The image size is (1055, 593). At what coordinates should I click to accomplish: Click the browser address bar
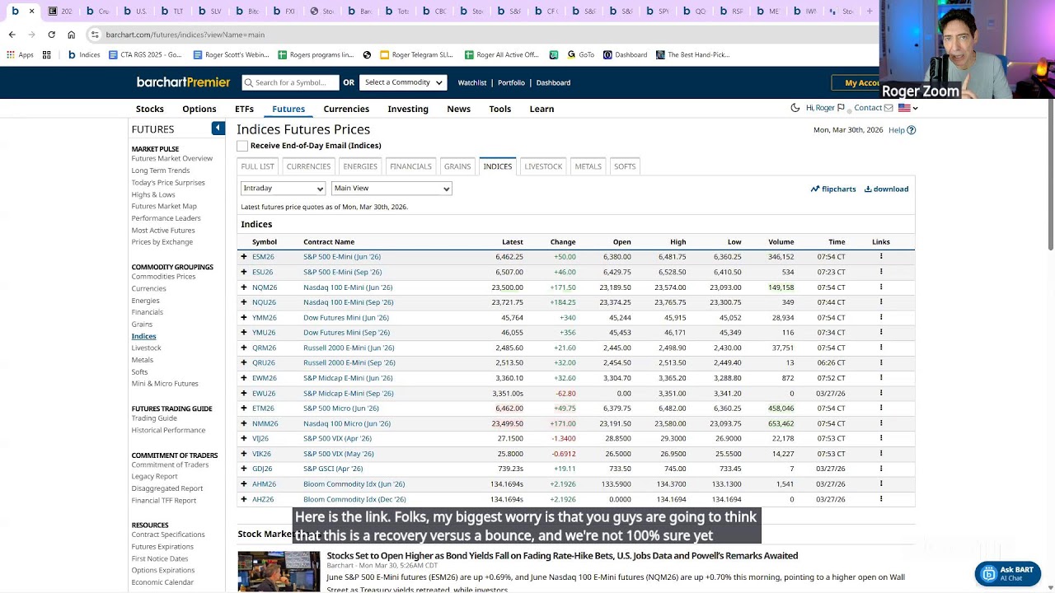(x=478, y=35)
